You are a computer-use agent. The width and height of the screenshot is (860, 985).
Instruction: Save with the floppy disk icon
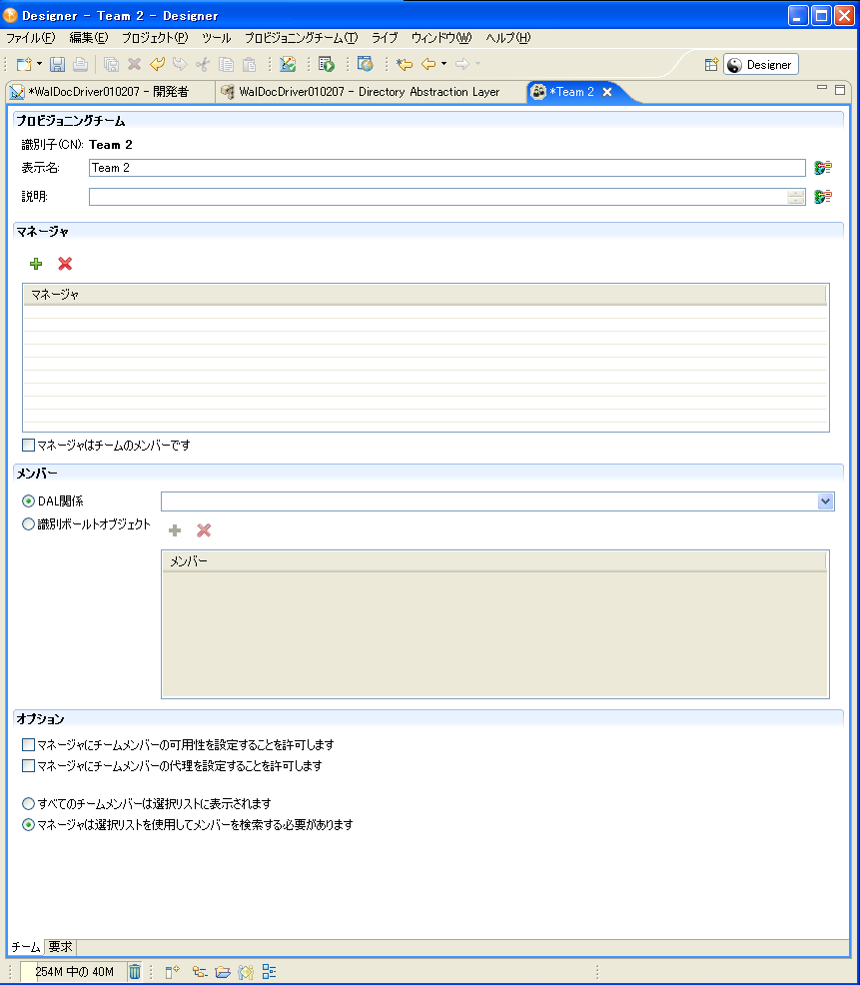[57, 64]
